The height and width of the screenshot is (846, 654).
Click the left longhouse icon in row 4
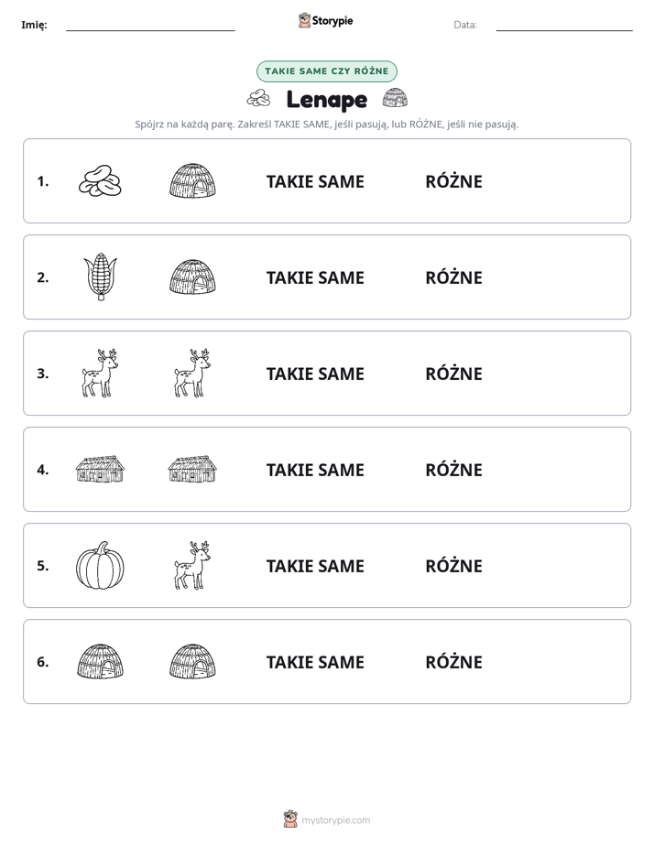click(100, 469)
